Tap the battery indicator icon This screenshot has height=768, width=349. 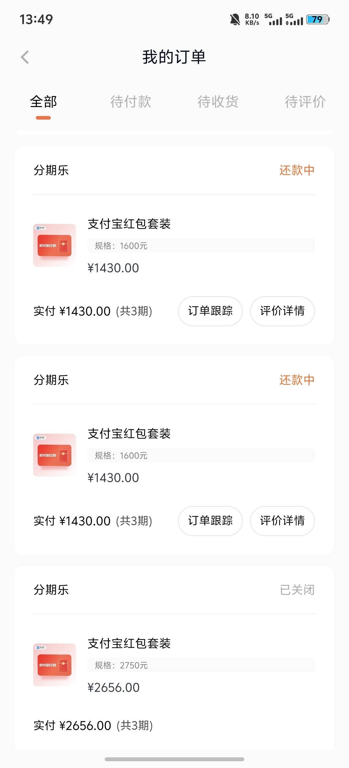pyautogui.click(x=318, y=19)
